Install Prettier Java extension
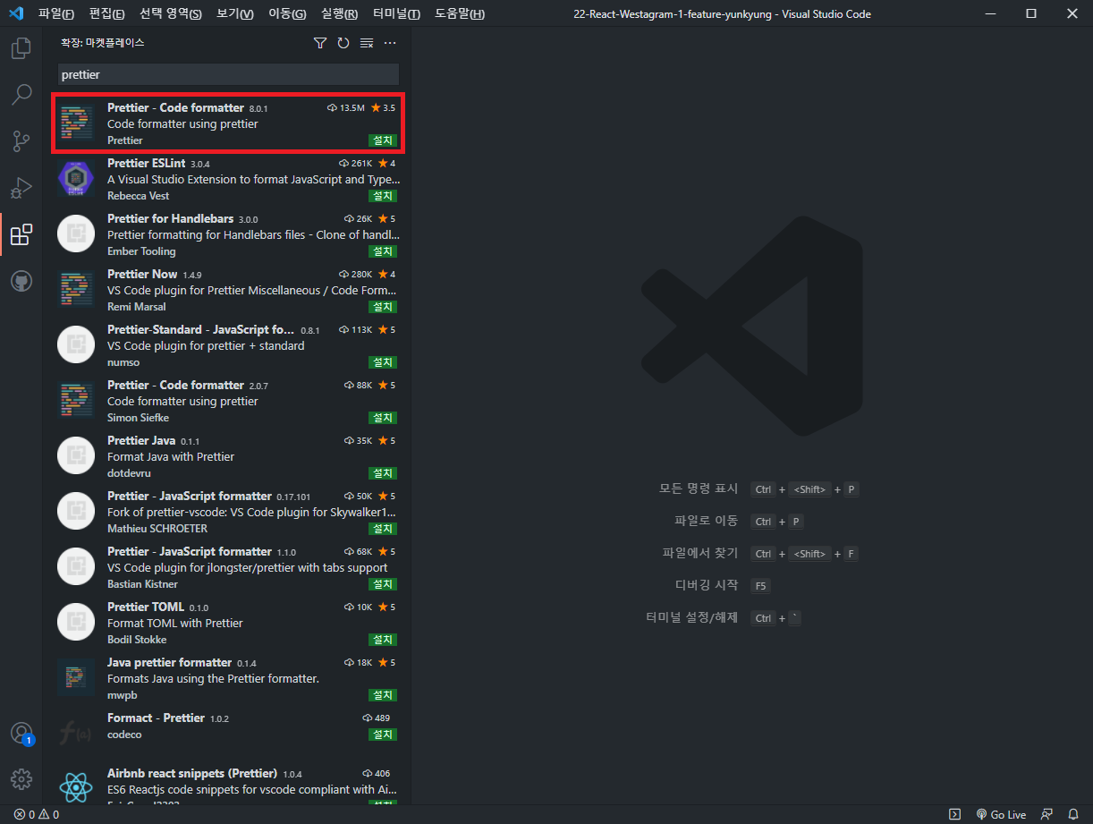Viewport: 1093px width, 824px height. pos(383,473)
